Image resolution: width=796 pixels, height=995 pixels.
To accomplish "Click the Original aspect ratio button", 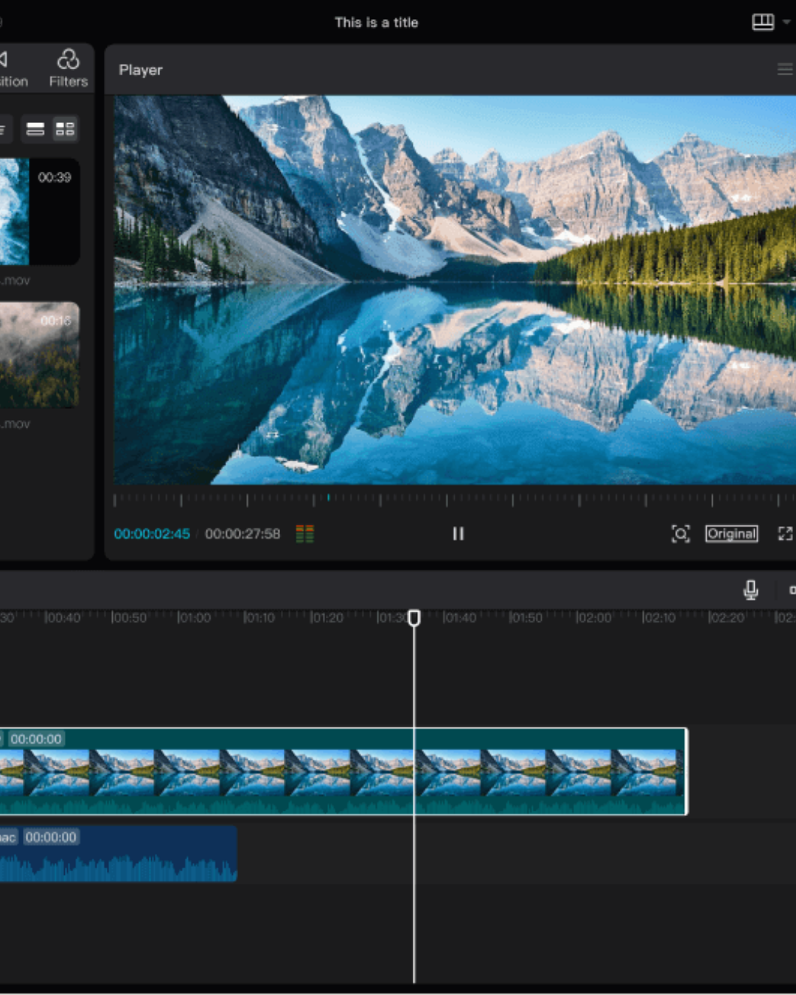I will [x=731, y=534].
